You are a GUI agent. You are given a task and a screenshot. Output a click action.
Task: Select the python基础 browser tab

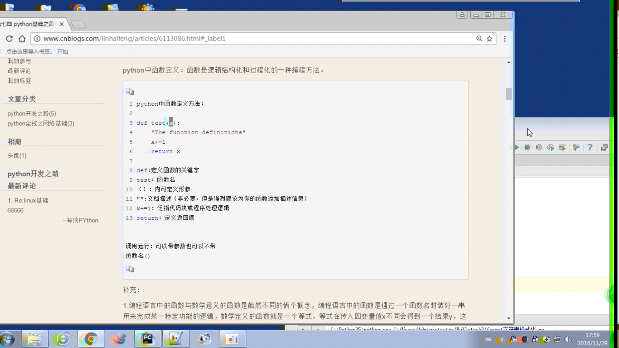[x=31, y=24]
